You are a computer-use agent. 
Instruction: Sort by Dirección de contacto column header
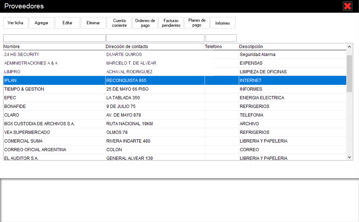pos(155,47)
